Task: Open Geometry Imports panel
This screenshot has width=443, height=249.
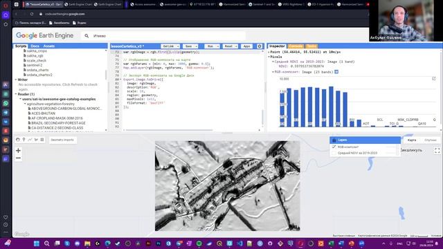Action: [62, 140]
